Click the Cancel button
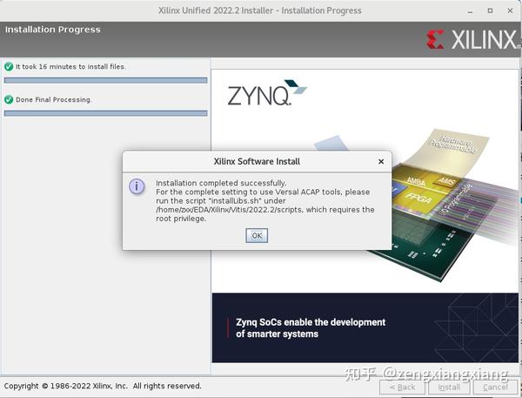The image size is (522, 398). 495,387
